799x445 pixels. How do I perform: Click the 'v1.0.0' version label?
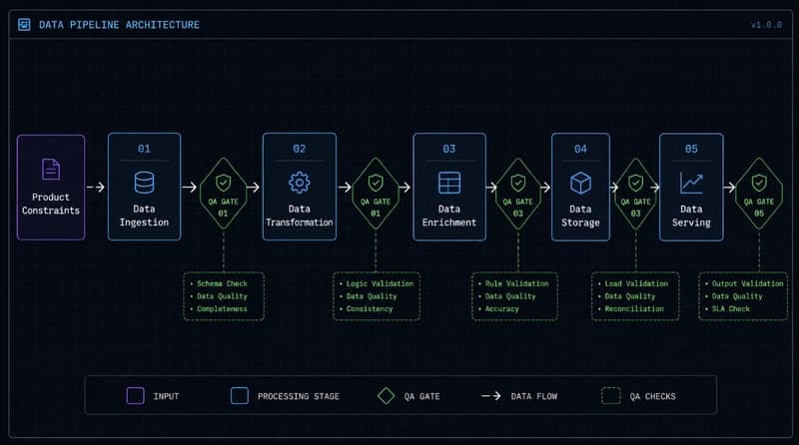(x=766, y=24)
